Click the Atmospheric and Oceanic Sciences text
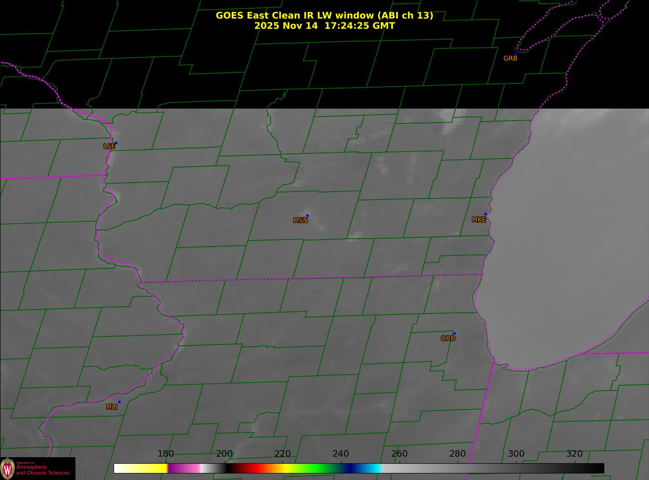 point(43,470)
